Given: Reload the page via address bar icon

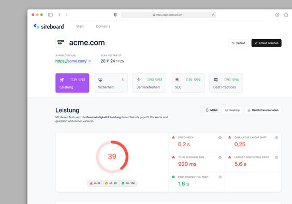Looking at the screenshot, I should click(213, 15).
